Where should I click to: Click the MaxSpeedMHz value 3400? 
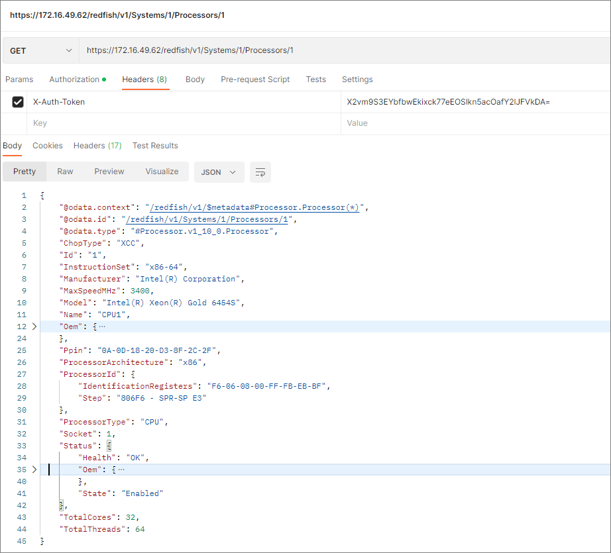click(140, 291)
